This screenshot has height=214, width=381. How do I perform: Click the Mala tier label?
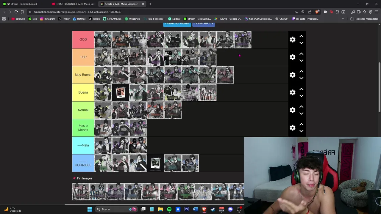coord(83,145)
